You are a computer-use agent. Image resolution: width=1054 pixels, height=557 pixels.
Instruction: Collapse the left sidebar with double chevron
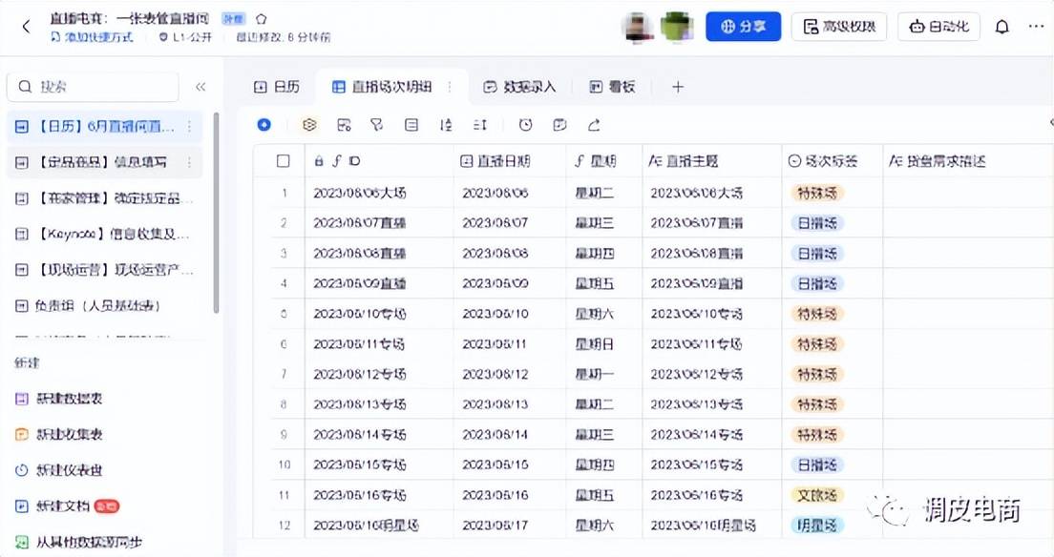pyautogui.click(x=200, y=87)
